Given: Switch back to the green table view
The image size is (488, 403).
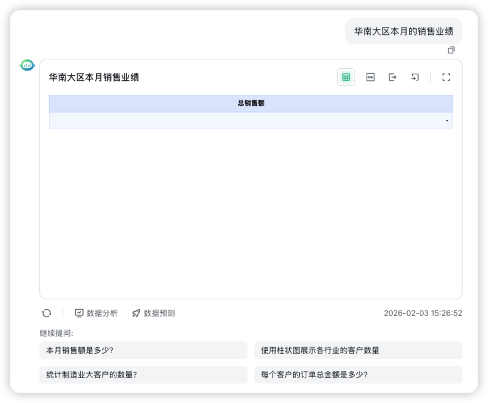Looking at the screenshot, I should point(345,77).
